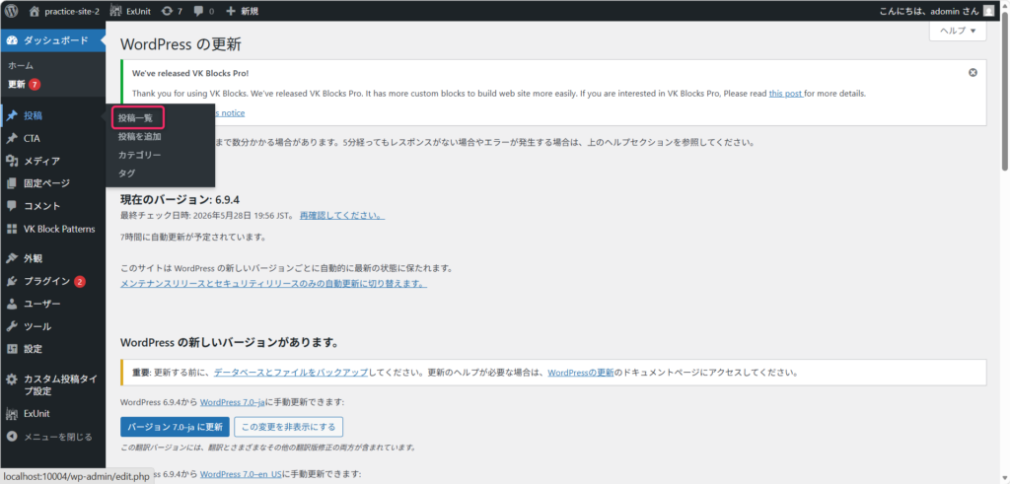Screen dimensions: 1010x484
Task: Click link to switch to maintenance-only auto updates
Action: (274, 283)
